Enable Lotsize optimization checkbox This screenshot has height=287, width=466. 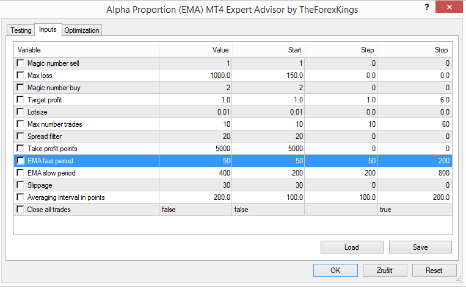20,112
